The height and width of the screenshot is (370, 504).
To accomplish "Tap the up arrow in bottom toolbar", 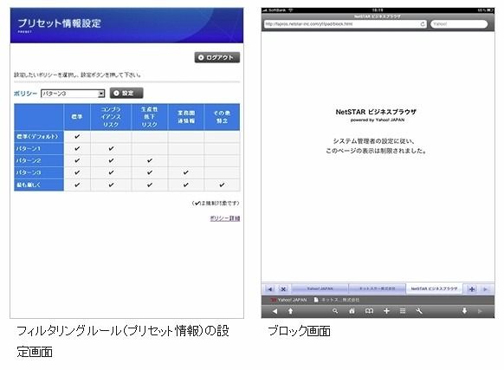I will click(291, 311).
